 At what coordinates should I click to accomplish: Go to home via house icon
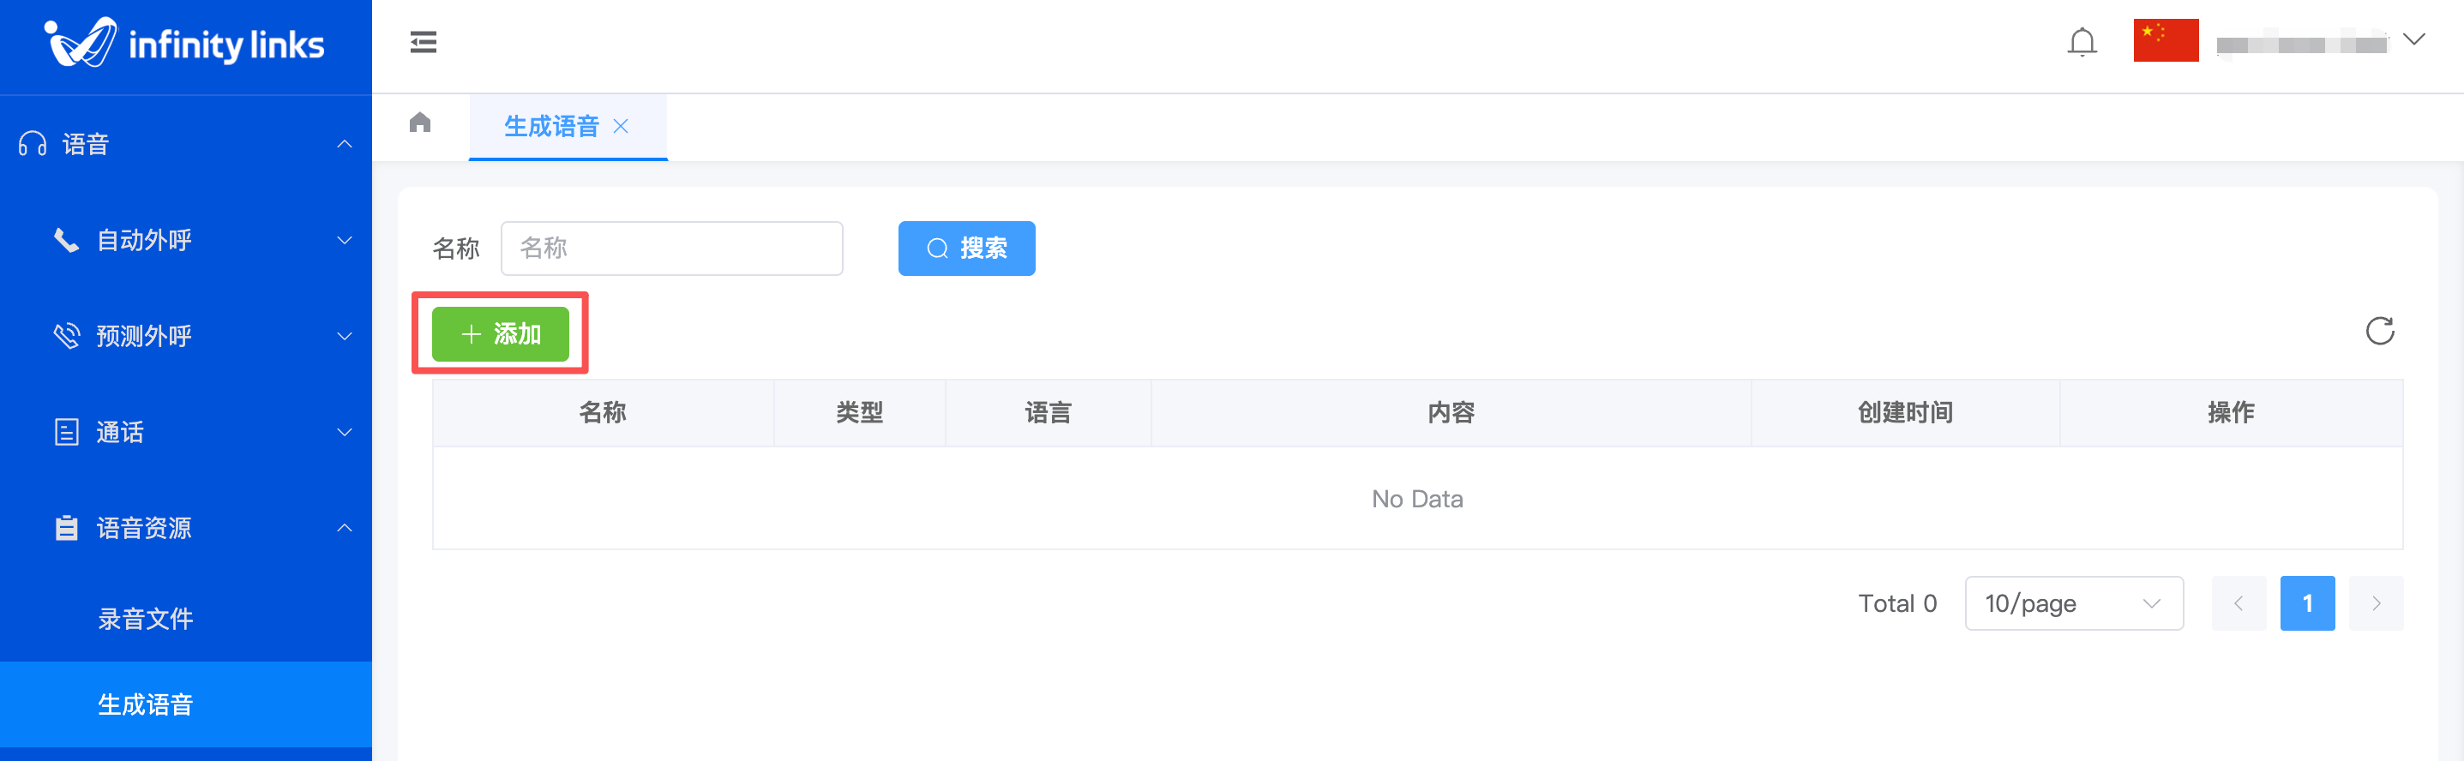click(420, 123)
